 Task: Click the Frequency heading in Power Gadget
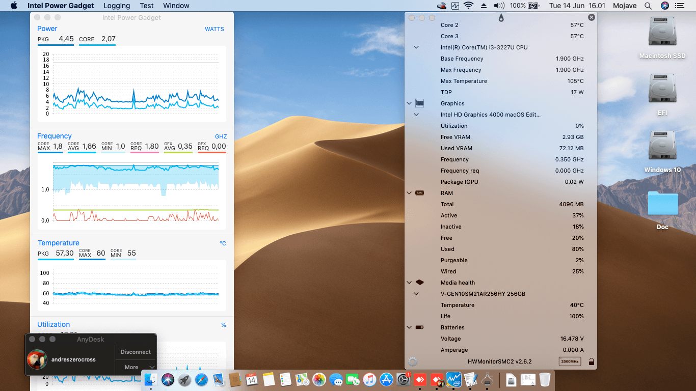tap(55, 136)
